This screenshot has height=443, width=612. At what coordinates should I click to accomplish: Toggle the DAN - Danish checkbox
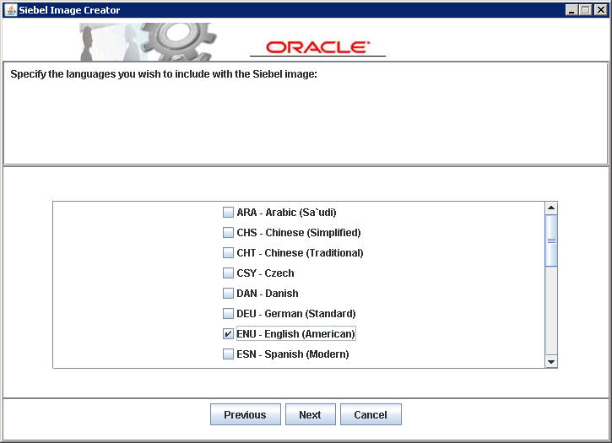[228, 293]
